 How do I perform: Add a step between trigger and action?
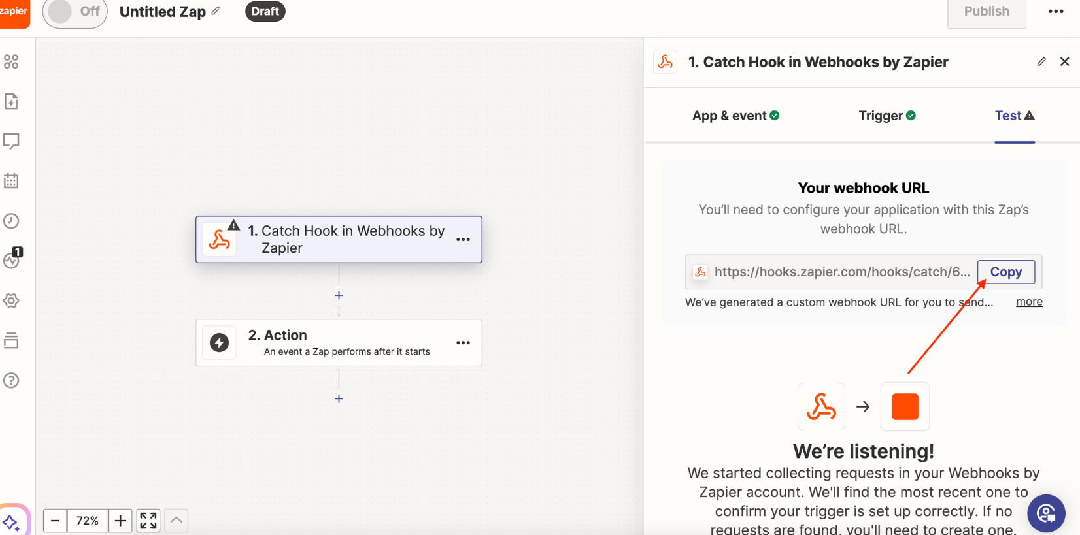pyautogui.click(x=339, y=295)
